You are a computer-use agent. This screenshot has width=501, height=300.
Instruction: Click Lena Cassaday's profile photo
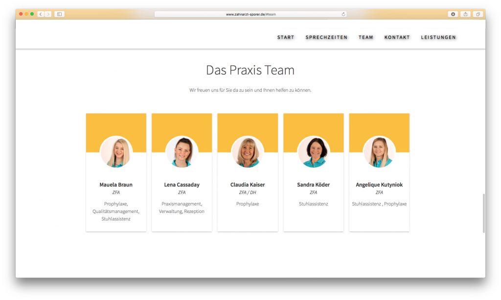point(182,152)
